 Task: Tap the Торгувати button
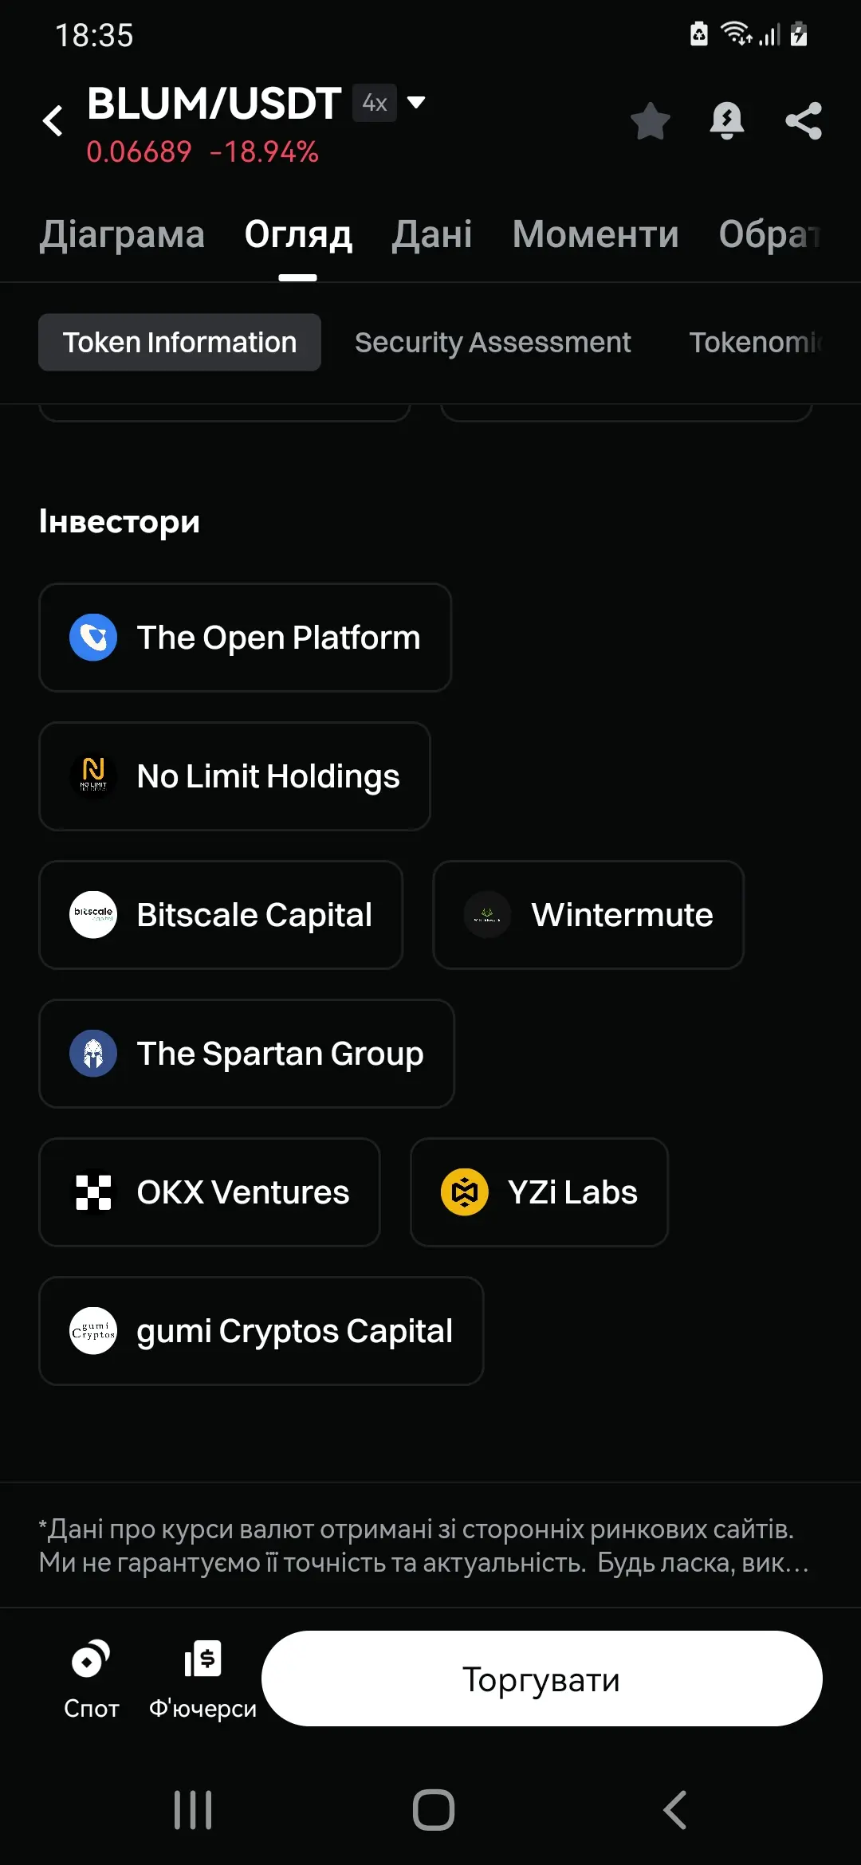pyautogui.click(x=542, y=1679)
